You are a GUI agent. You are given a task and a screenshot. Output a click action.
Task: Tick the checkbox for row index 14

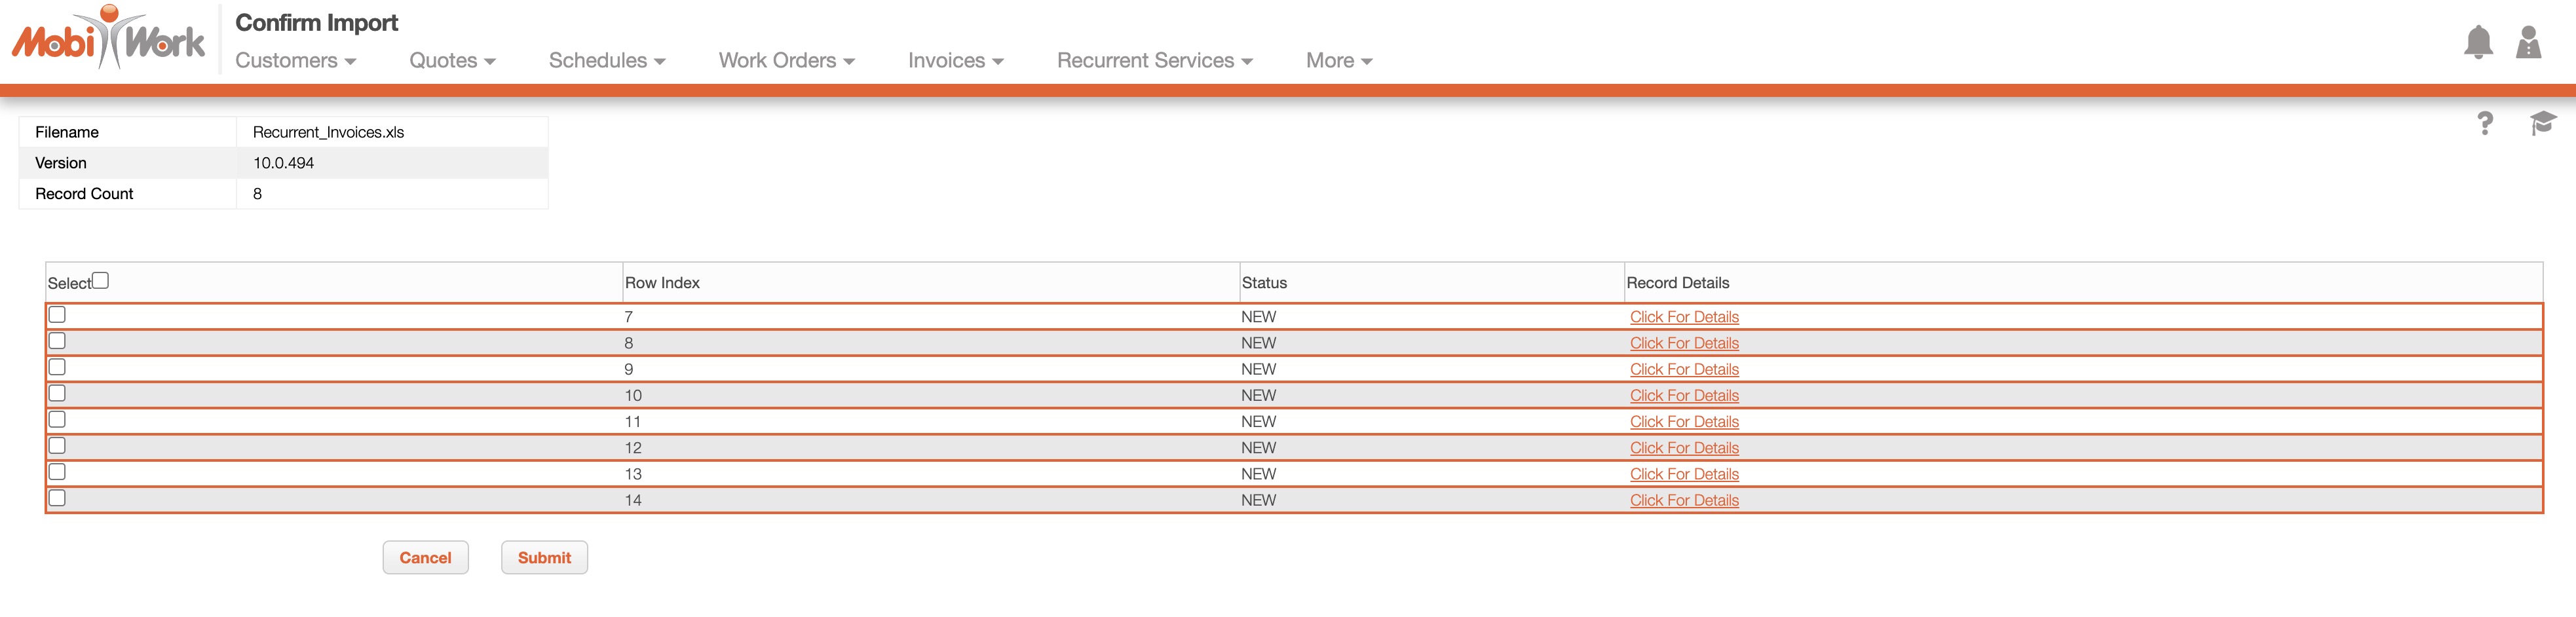click(x=58, y=498)
